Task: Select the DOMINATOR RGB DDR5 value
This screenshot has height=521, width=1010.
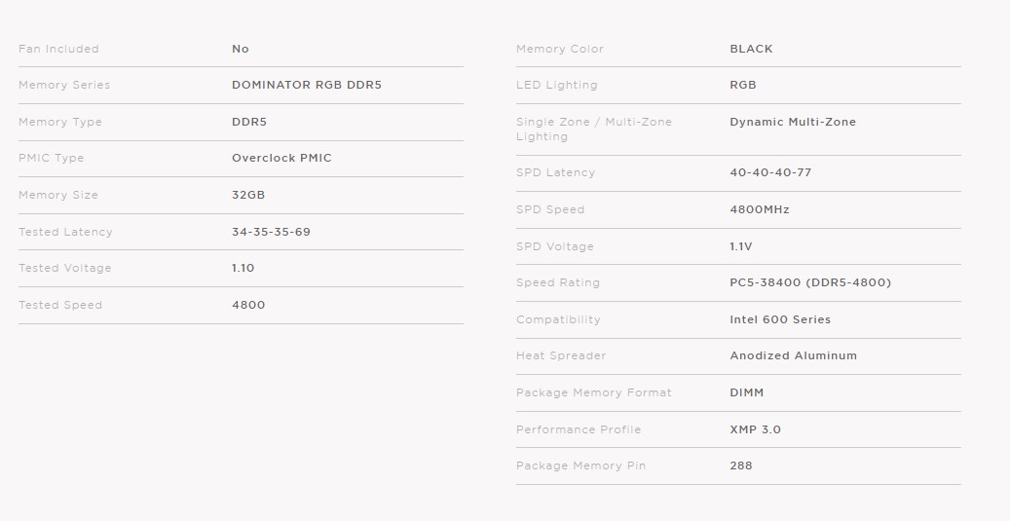Action: tap(307, 85)
